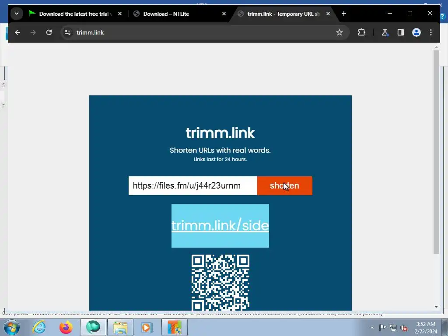Open Chrome three-dot menu
This screenshot has width=448, height=336.
tap(431, 32)
